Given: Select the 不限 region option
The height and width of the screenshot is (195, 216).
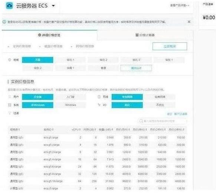Looking at the screenshot, I should [x=37, y=60].
